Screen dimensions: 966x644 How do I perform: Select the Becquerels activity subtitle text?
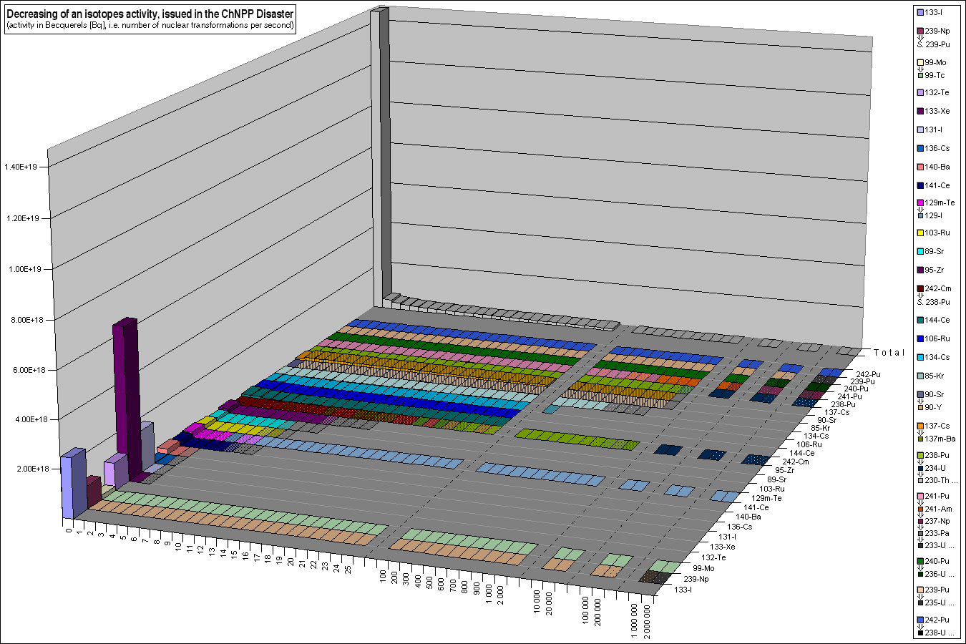click(150, 26)
